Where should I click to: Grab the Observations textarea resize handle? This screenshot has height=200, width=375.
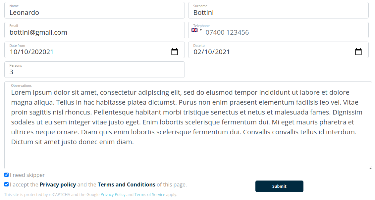pyautogui.click(x=370, y=167)
